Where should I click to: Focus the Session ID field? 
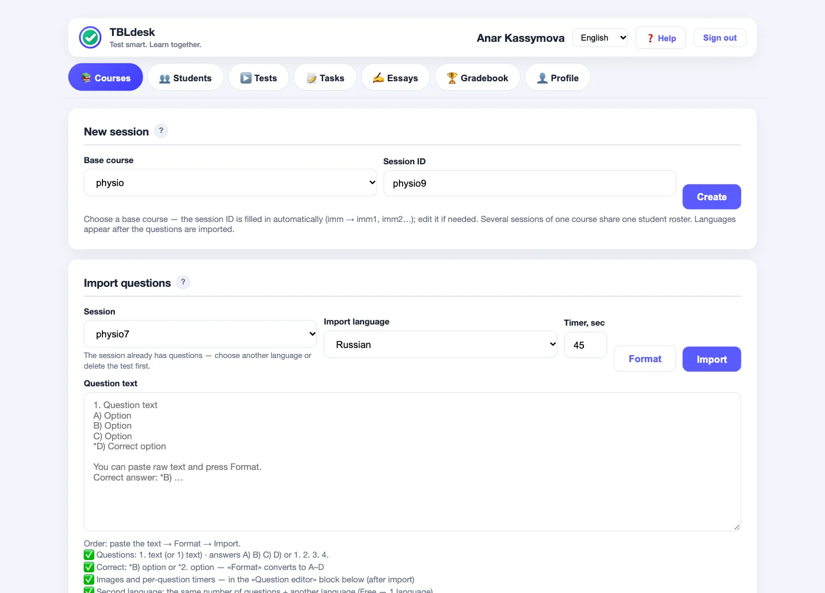tap(529, 183)
